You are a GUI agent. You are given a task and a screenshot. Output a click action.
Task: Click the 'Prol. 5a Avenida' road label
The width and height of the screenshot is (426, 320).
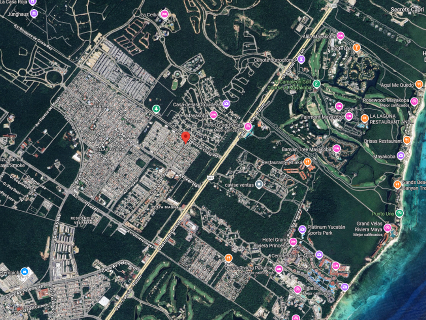[295, 223]
